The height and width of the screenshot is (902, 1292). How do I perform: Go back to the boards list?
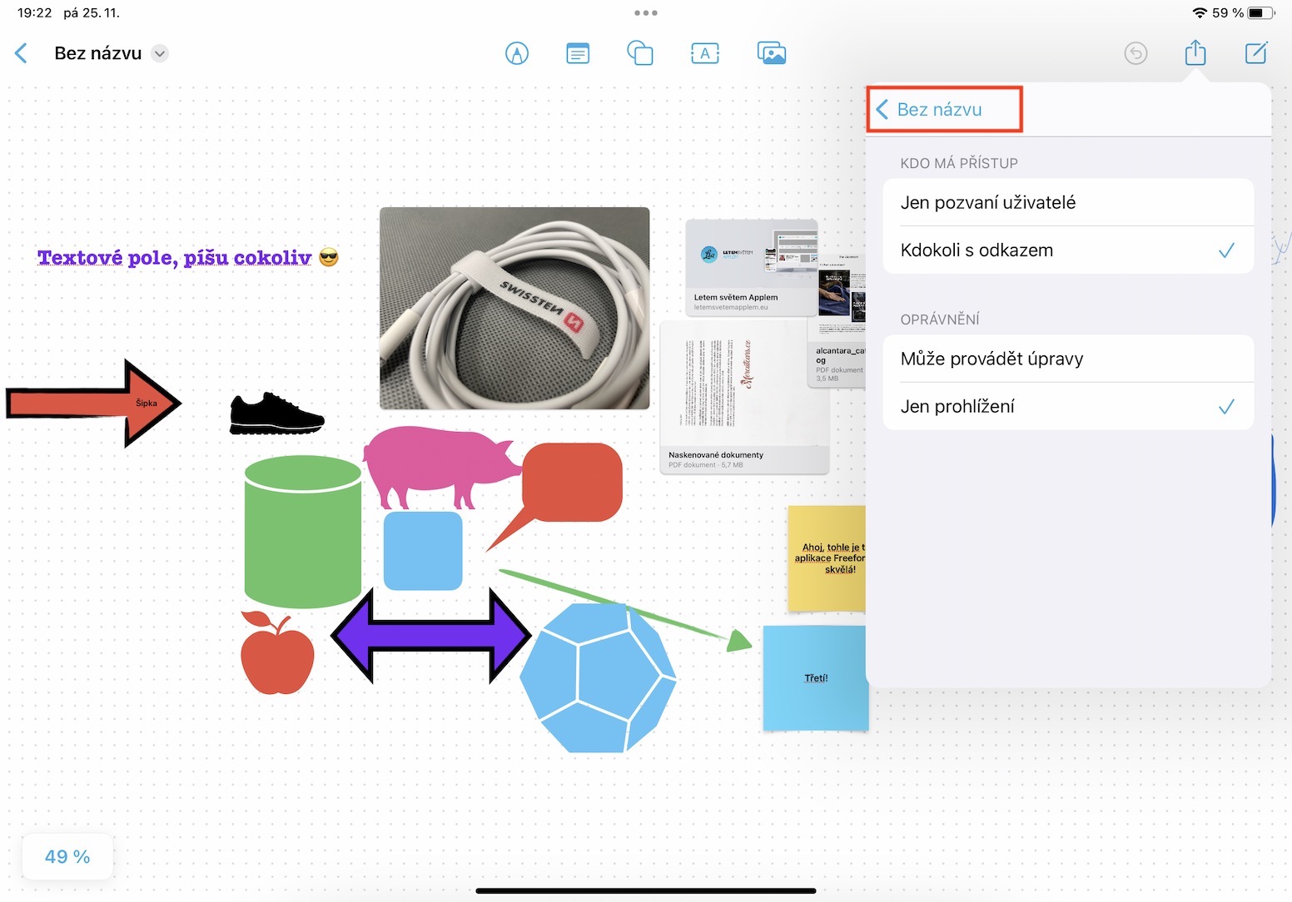(x=22, y=53)
